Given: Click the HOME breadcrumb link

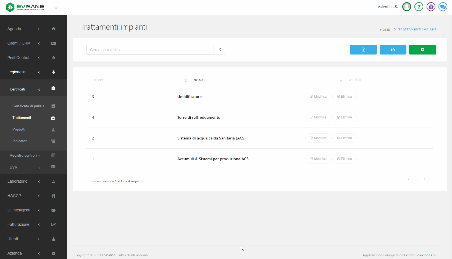Looking at the screenshot, I should [385, 30].
